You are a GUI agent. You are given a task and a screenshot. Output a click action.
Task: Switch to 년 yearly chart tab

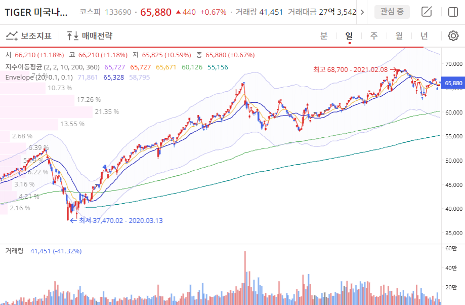424,36
